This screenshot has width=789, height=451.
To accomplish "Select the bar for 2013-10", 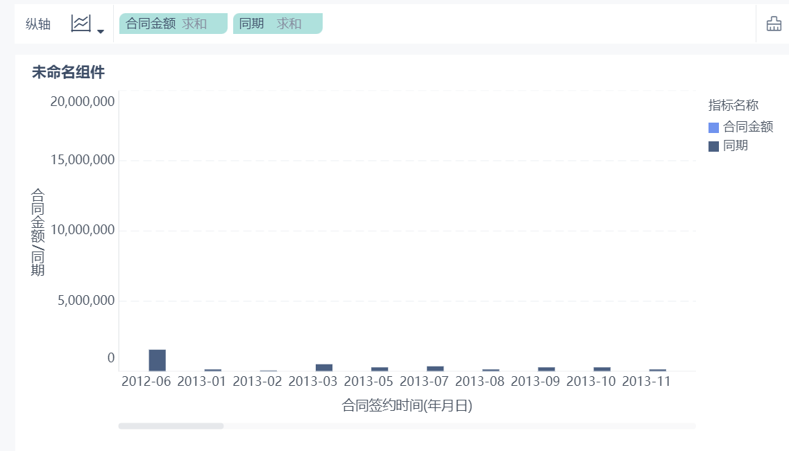I will 602,369.
